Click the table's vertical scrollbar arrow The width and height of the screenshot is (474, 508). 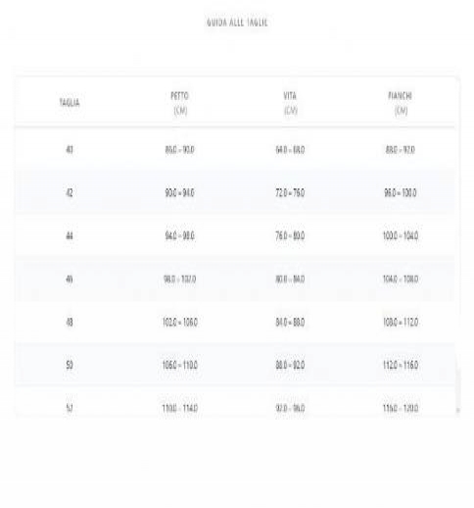click(457, 410)
